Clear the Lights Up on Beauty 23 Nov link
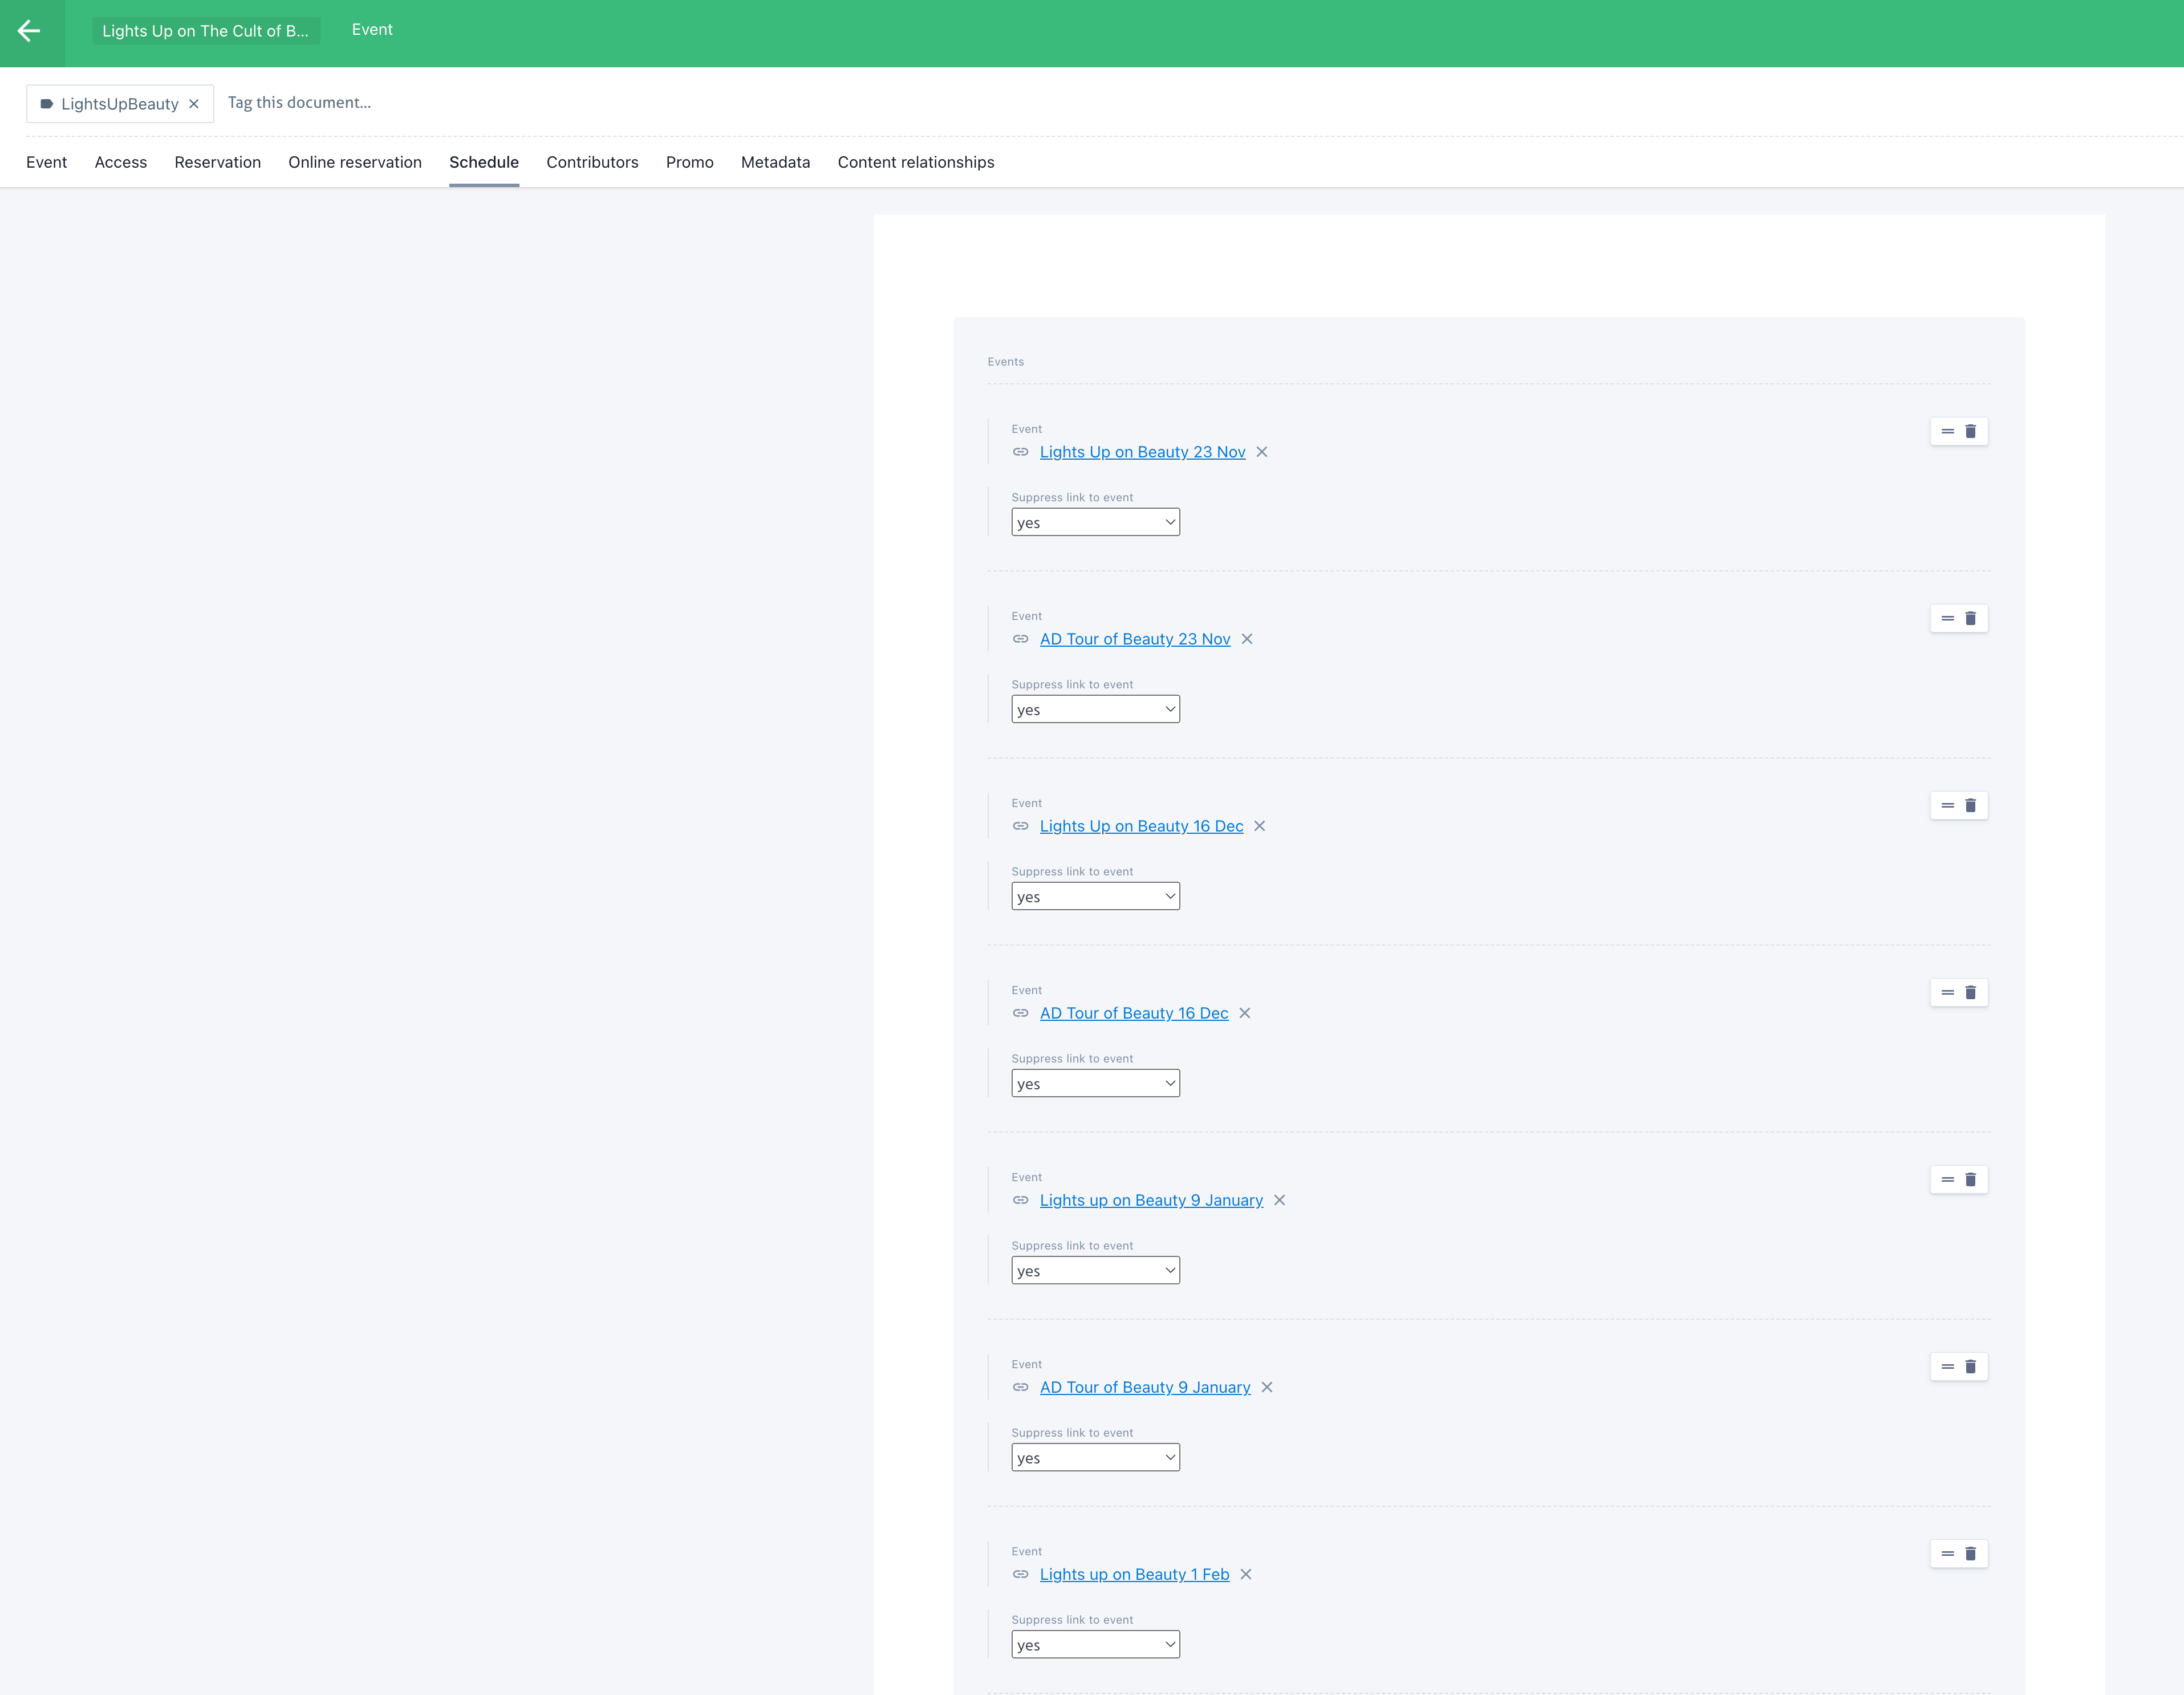 coord(1262,452)
